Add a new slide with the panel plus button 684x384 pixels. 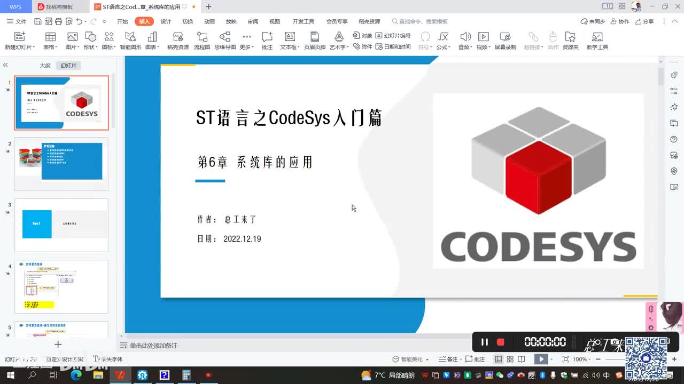click(x=58, y=345)
